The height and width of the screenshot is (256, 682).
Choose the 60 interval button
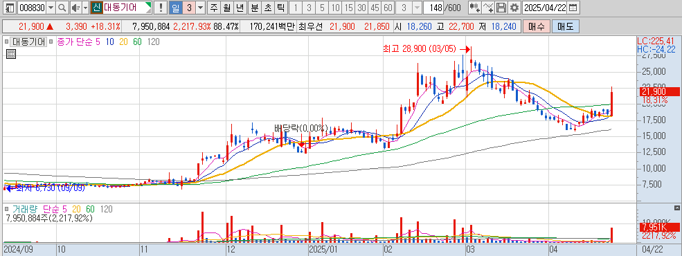coord(388,8)
